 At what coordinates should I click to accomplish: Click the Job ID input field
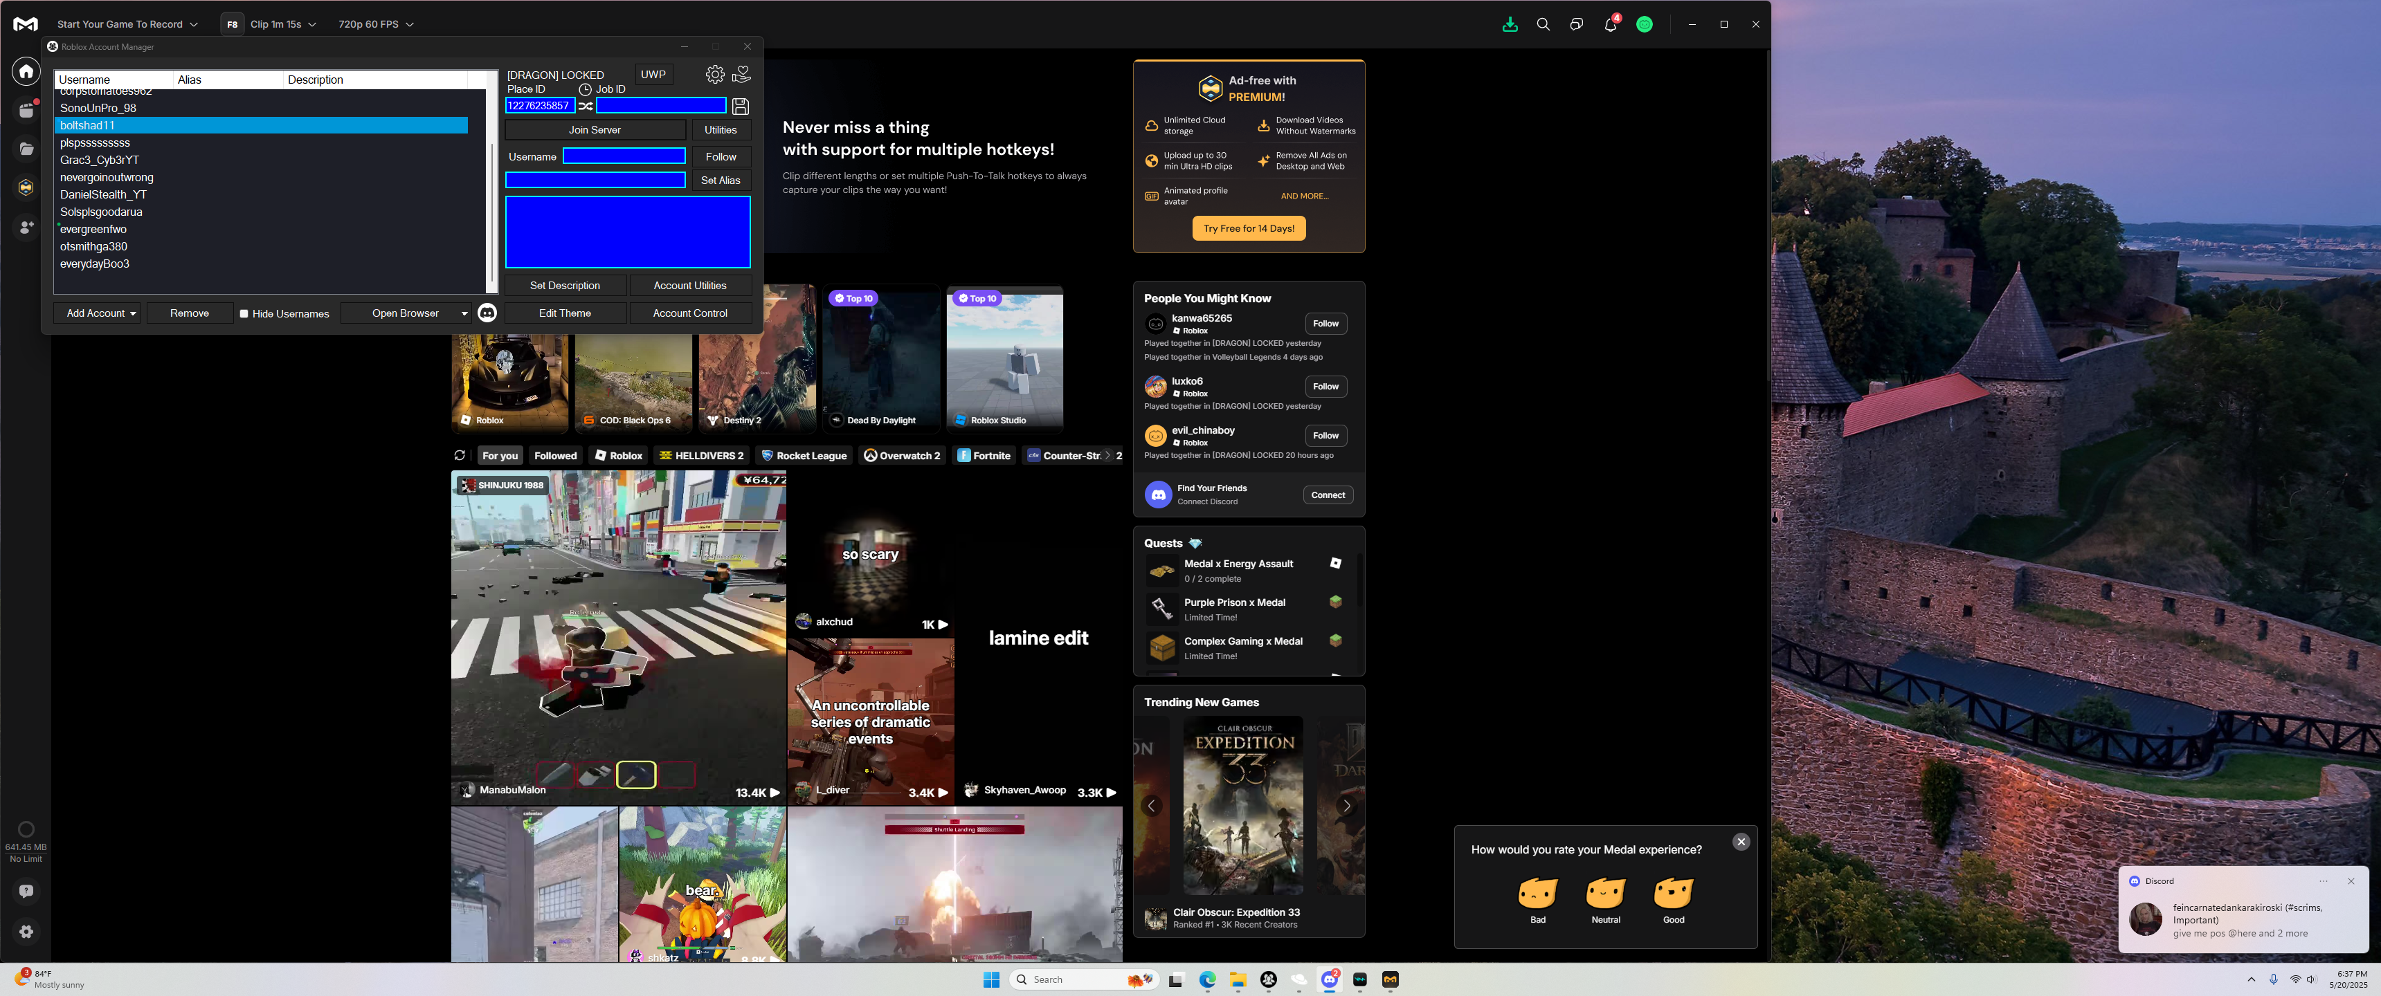tap(662, 107)
